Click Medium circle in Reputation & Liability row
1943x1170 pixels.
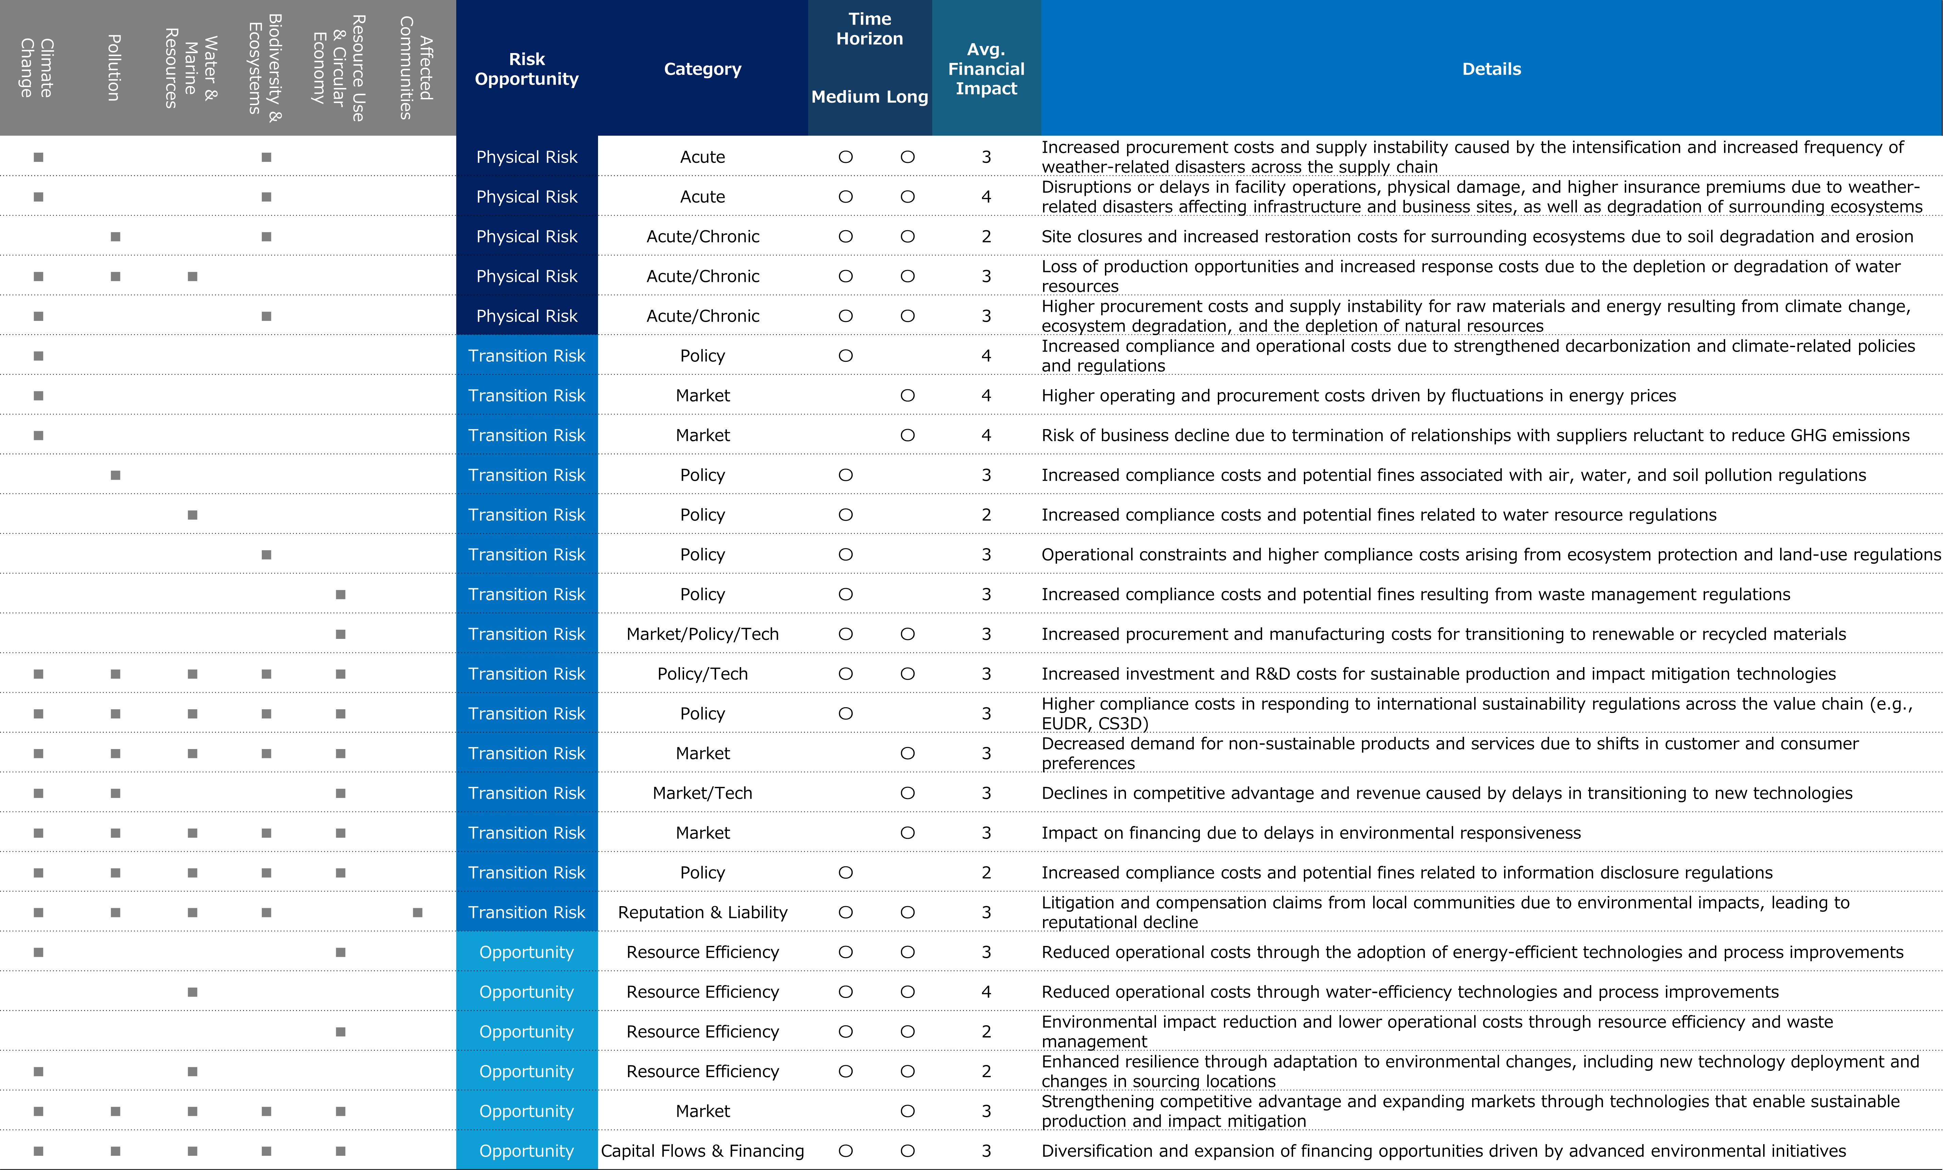click(x=846, y=912)
